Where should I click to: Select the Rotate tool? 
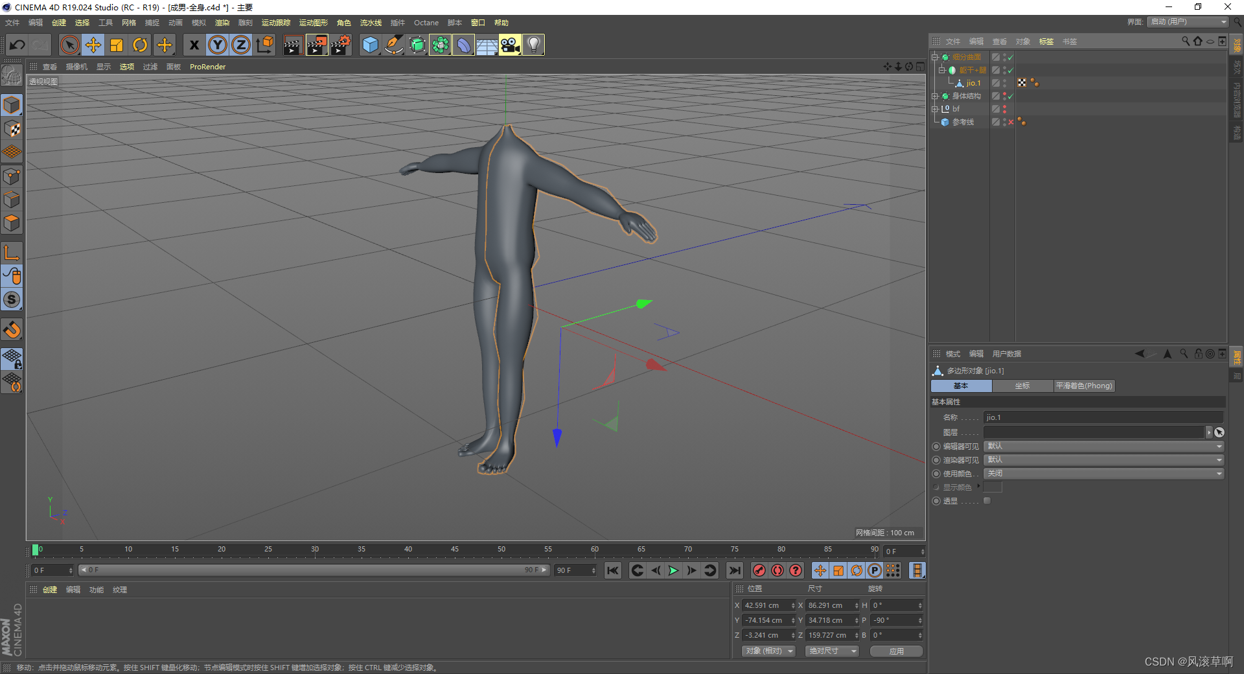click(140, 45)
